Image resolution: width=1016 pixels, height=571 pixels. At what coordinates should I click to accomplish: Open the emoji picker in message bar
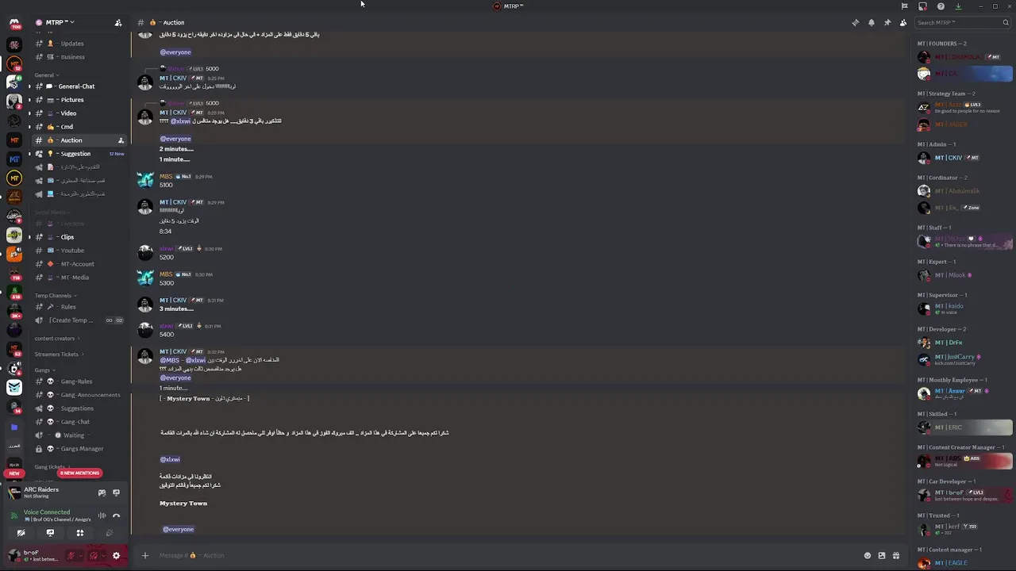pyautogui.click(x=868, y=555)
